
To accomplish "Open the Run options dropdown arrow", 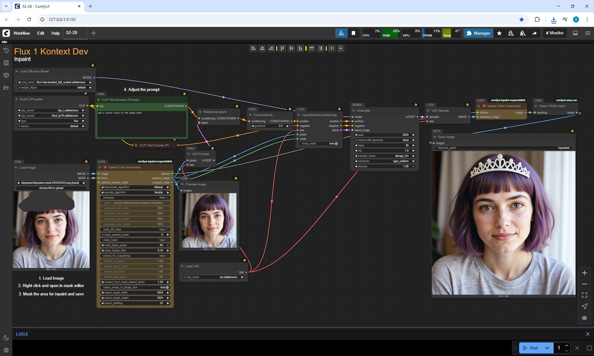I will coord(547,348).
